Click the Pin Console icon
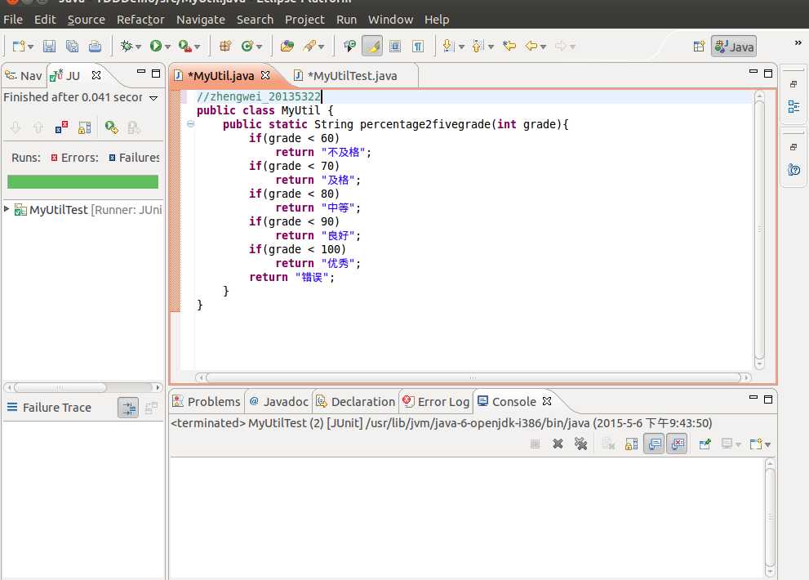 click(705, 444)
